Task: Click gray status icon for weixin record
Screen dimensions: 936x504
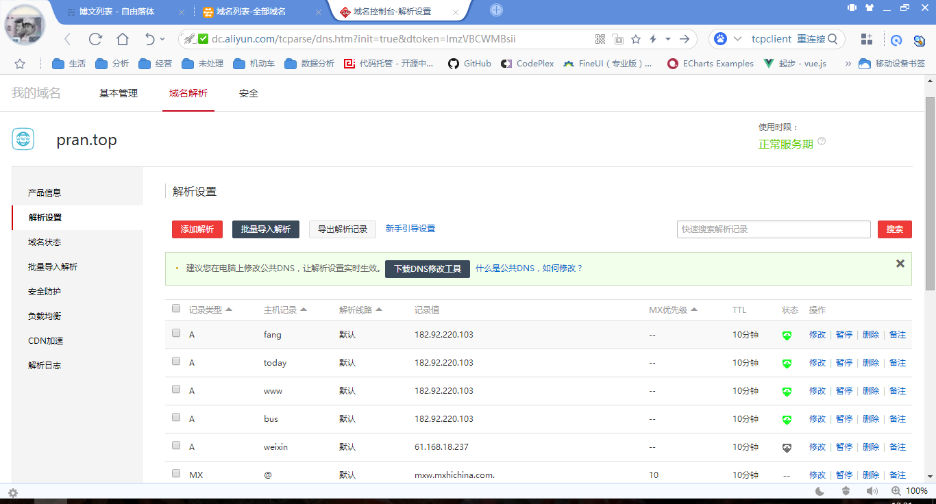Action: [787, 448]
